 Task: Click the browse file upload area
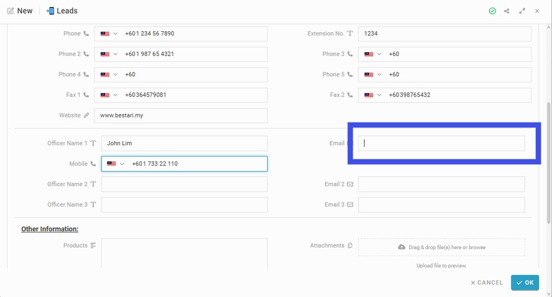(441, 247)
